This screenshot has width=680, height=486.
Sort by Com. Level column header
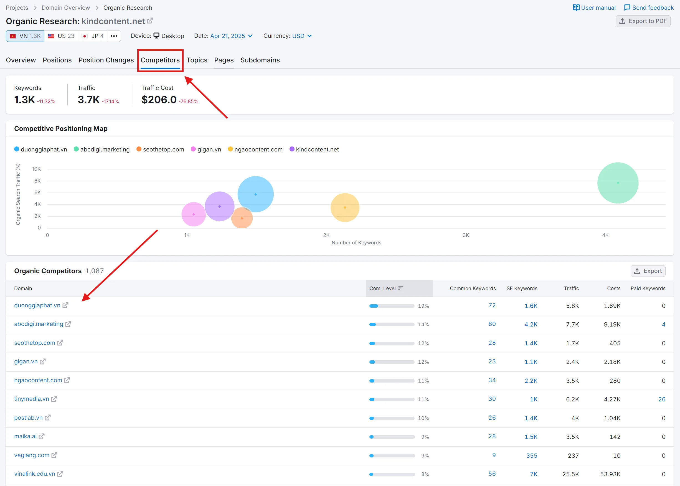(399, 288)
